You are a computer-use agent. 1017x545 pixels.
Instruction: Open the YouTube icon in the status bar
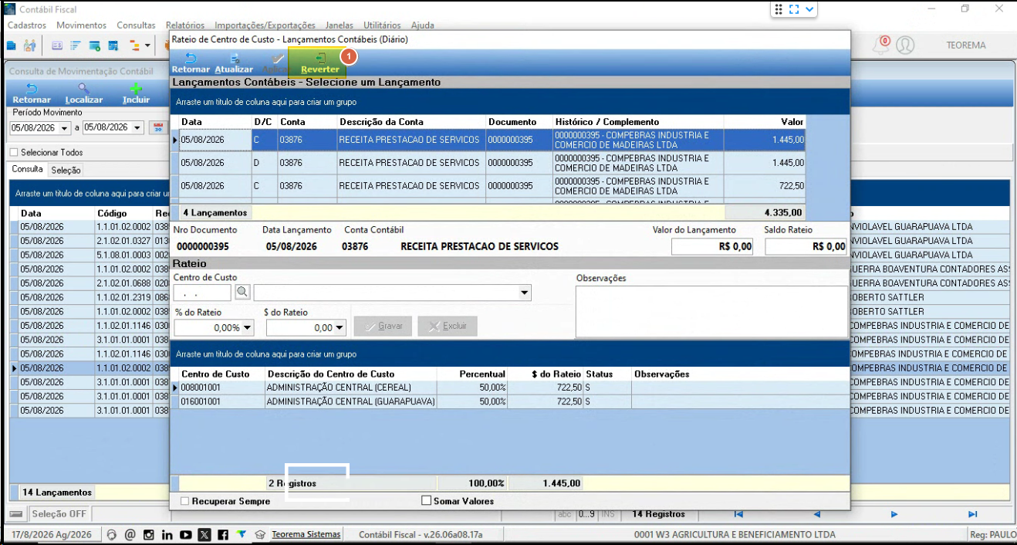pyautogui.click(x=186, y=535)
